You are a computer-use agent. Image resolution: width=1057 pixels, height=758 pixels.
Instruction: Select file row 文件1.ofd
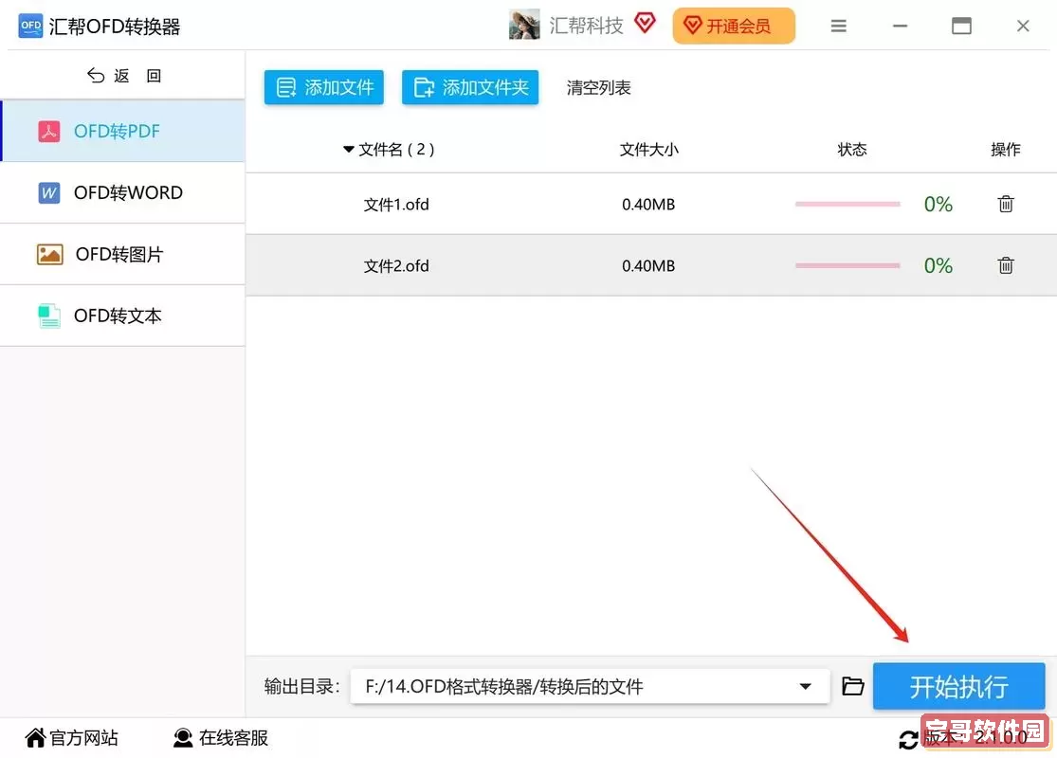[x=651, y=204]
